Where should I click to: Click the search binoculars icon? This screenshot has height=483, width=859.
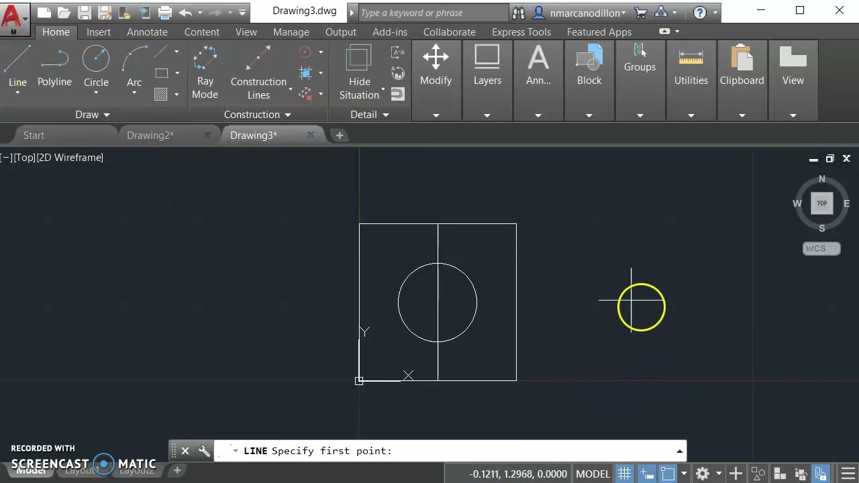[518, 12]
